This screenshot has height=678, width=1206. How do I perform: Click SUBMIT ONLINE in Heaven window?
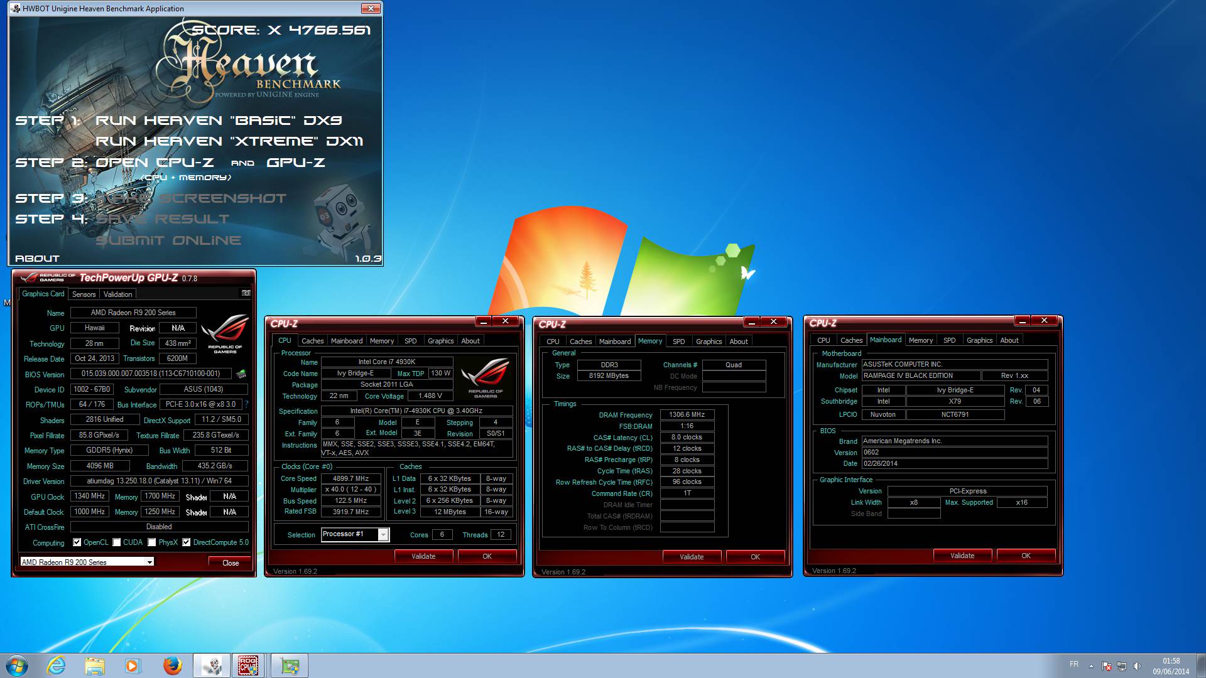click(x=168, y=240)
